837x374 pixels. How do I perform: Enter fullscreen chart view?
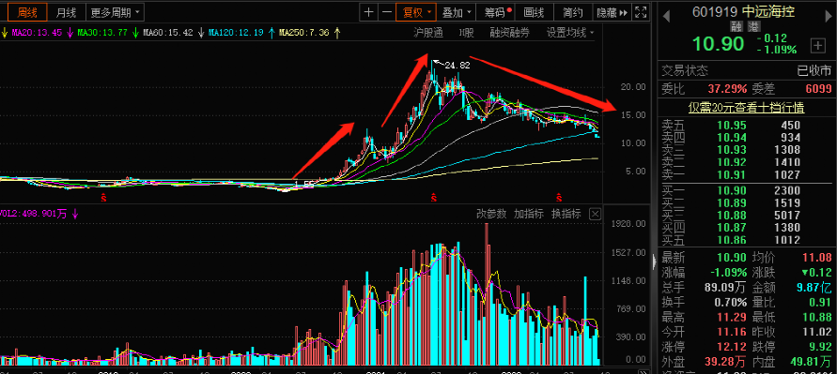point(643,12)
